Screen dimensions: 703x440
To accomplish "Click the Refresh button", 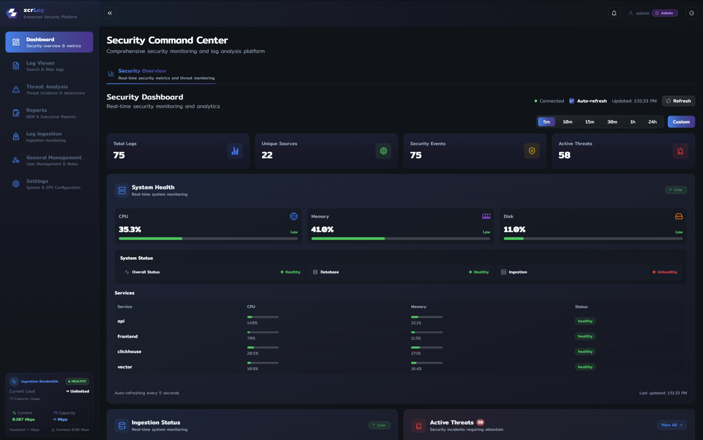I will [x=678, y=101].
